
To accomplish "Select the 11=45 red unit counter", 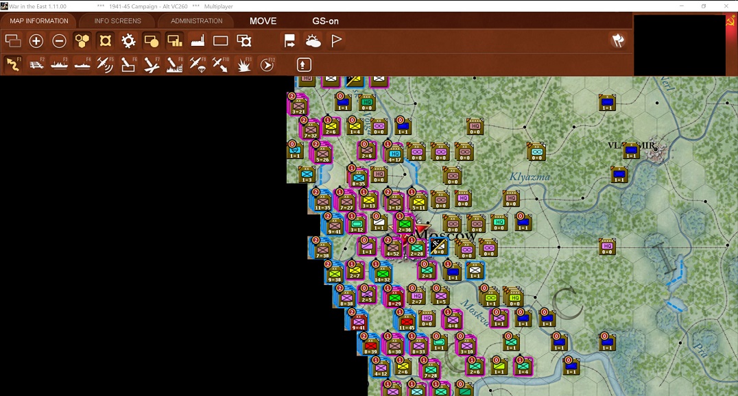I will (x=407, y=322).
